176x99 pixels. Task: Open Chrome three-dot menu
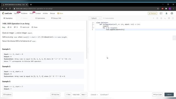tap(174, 9)
